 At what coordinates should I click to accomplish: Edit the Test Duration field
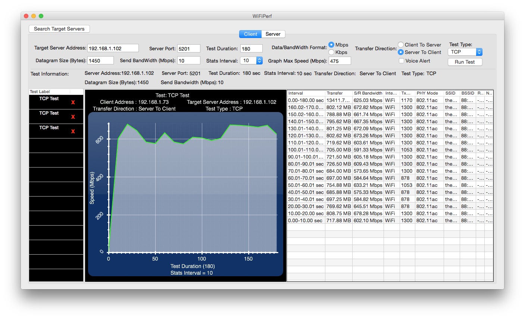pos(251,48)
